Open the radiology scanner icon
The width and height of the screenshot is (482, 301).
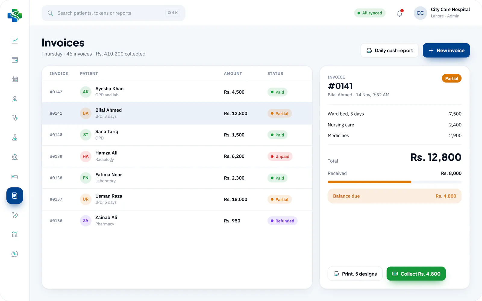[15, 157]
